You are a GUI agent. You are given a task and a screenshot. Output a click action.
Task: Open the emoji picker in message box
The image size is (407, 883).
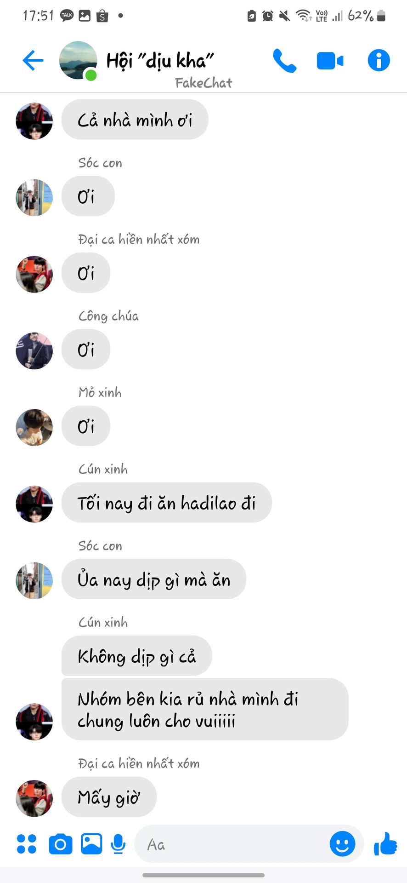click(342, 843)
